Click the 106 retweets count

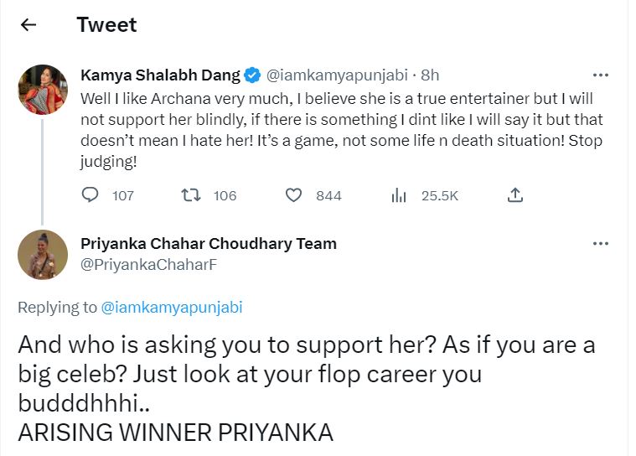point(225,195)
